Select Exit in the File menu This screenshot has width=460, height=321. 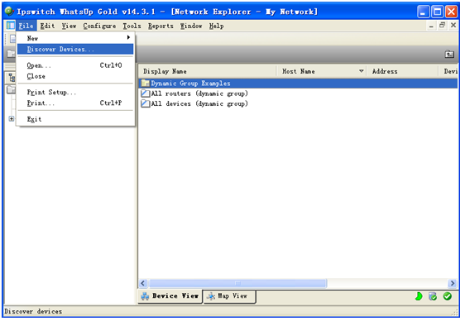[x=75, y=119]
